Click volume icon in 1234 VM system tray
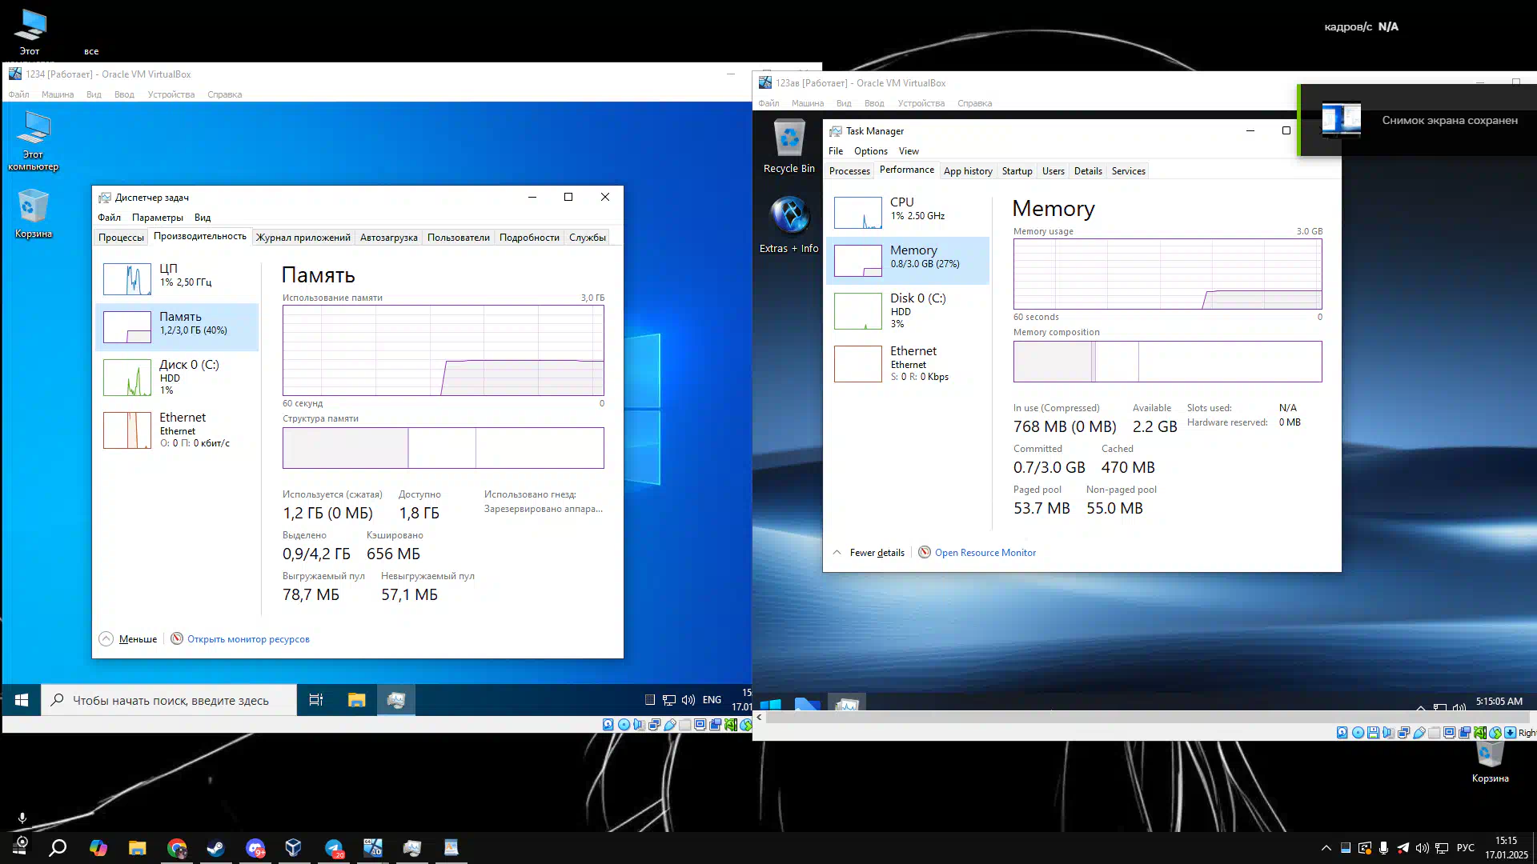 pos(688,700)
